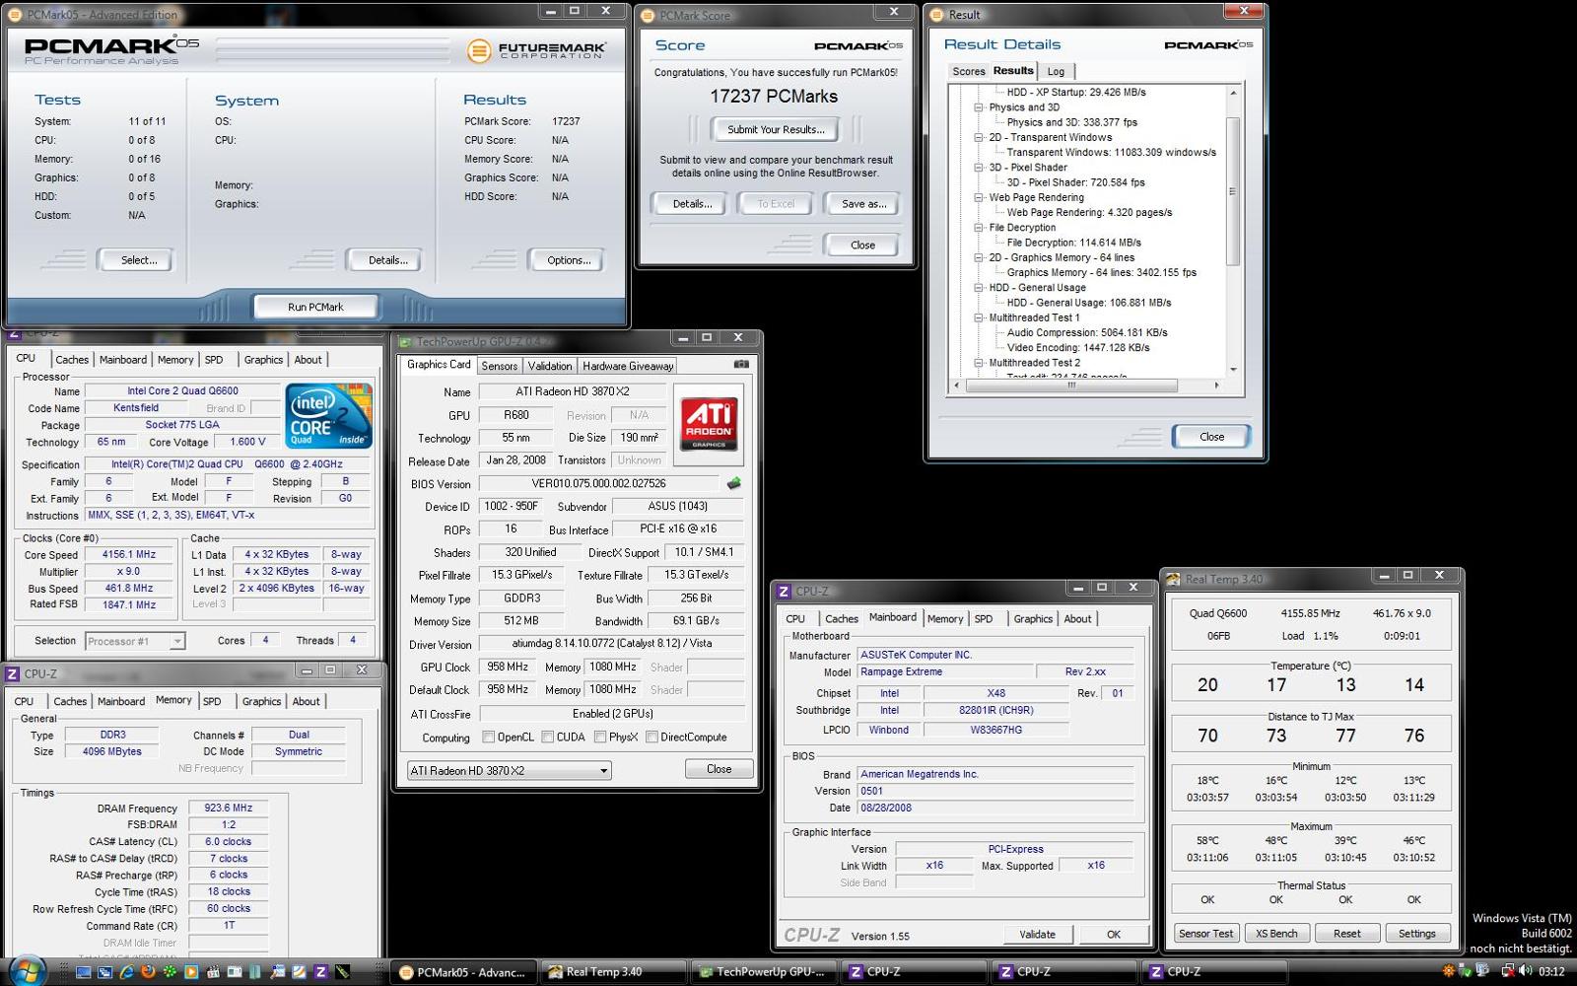
Task: Click XS Bench in Real Temp
Action: (x=1276, y=933)
